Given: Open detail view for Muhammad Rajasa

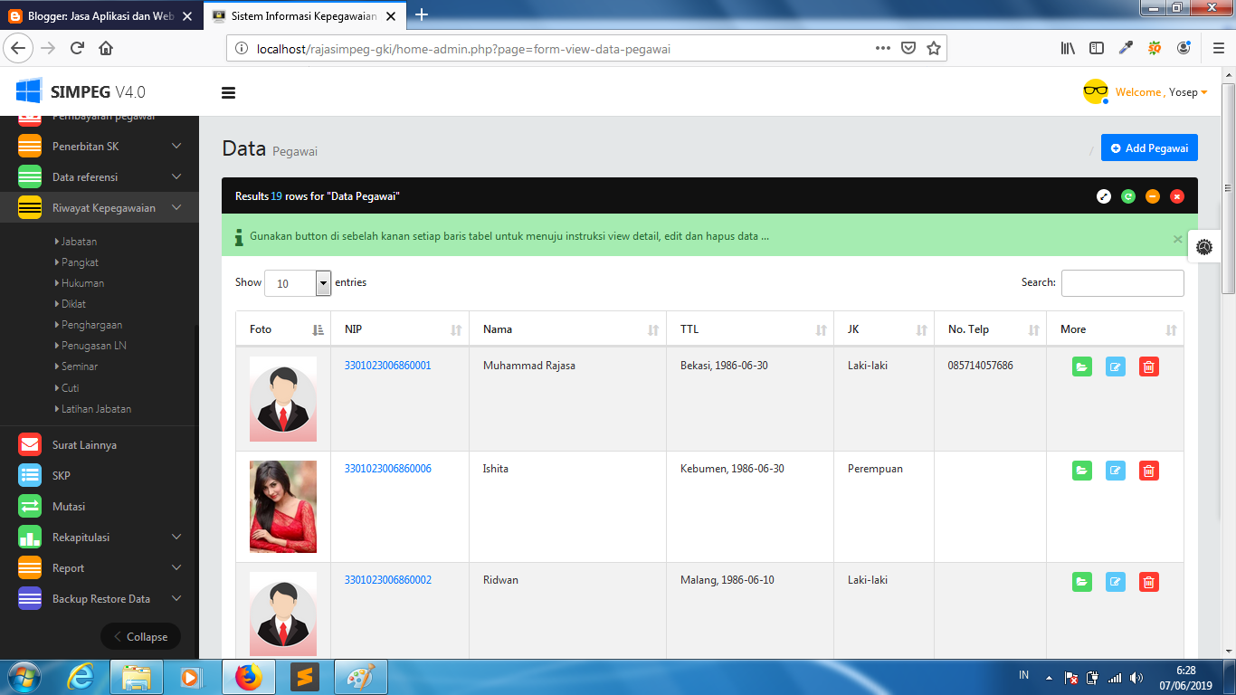Looking at the screenshot, I should (1082, 367).
